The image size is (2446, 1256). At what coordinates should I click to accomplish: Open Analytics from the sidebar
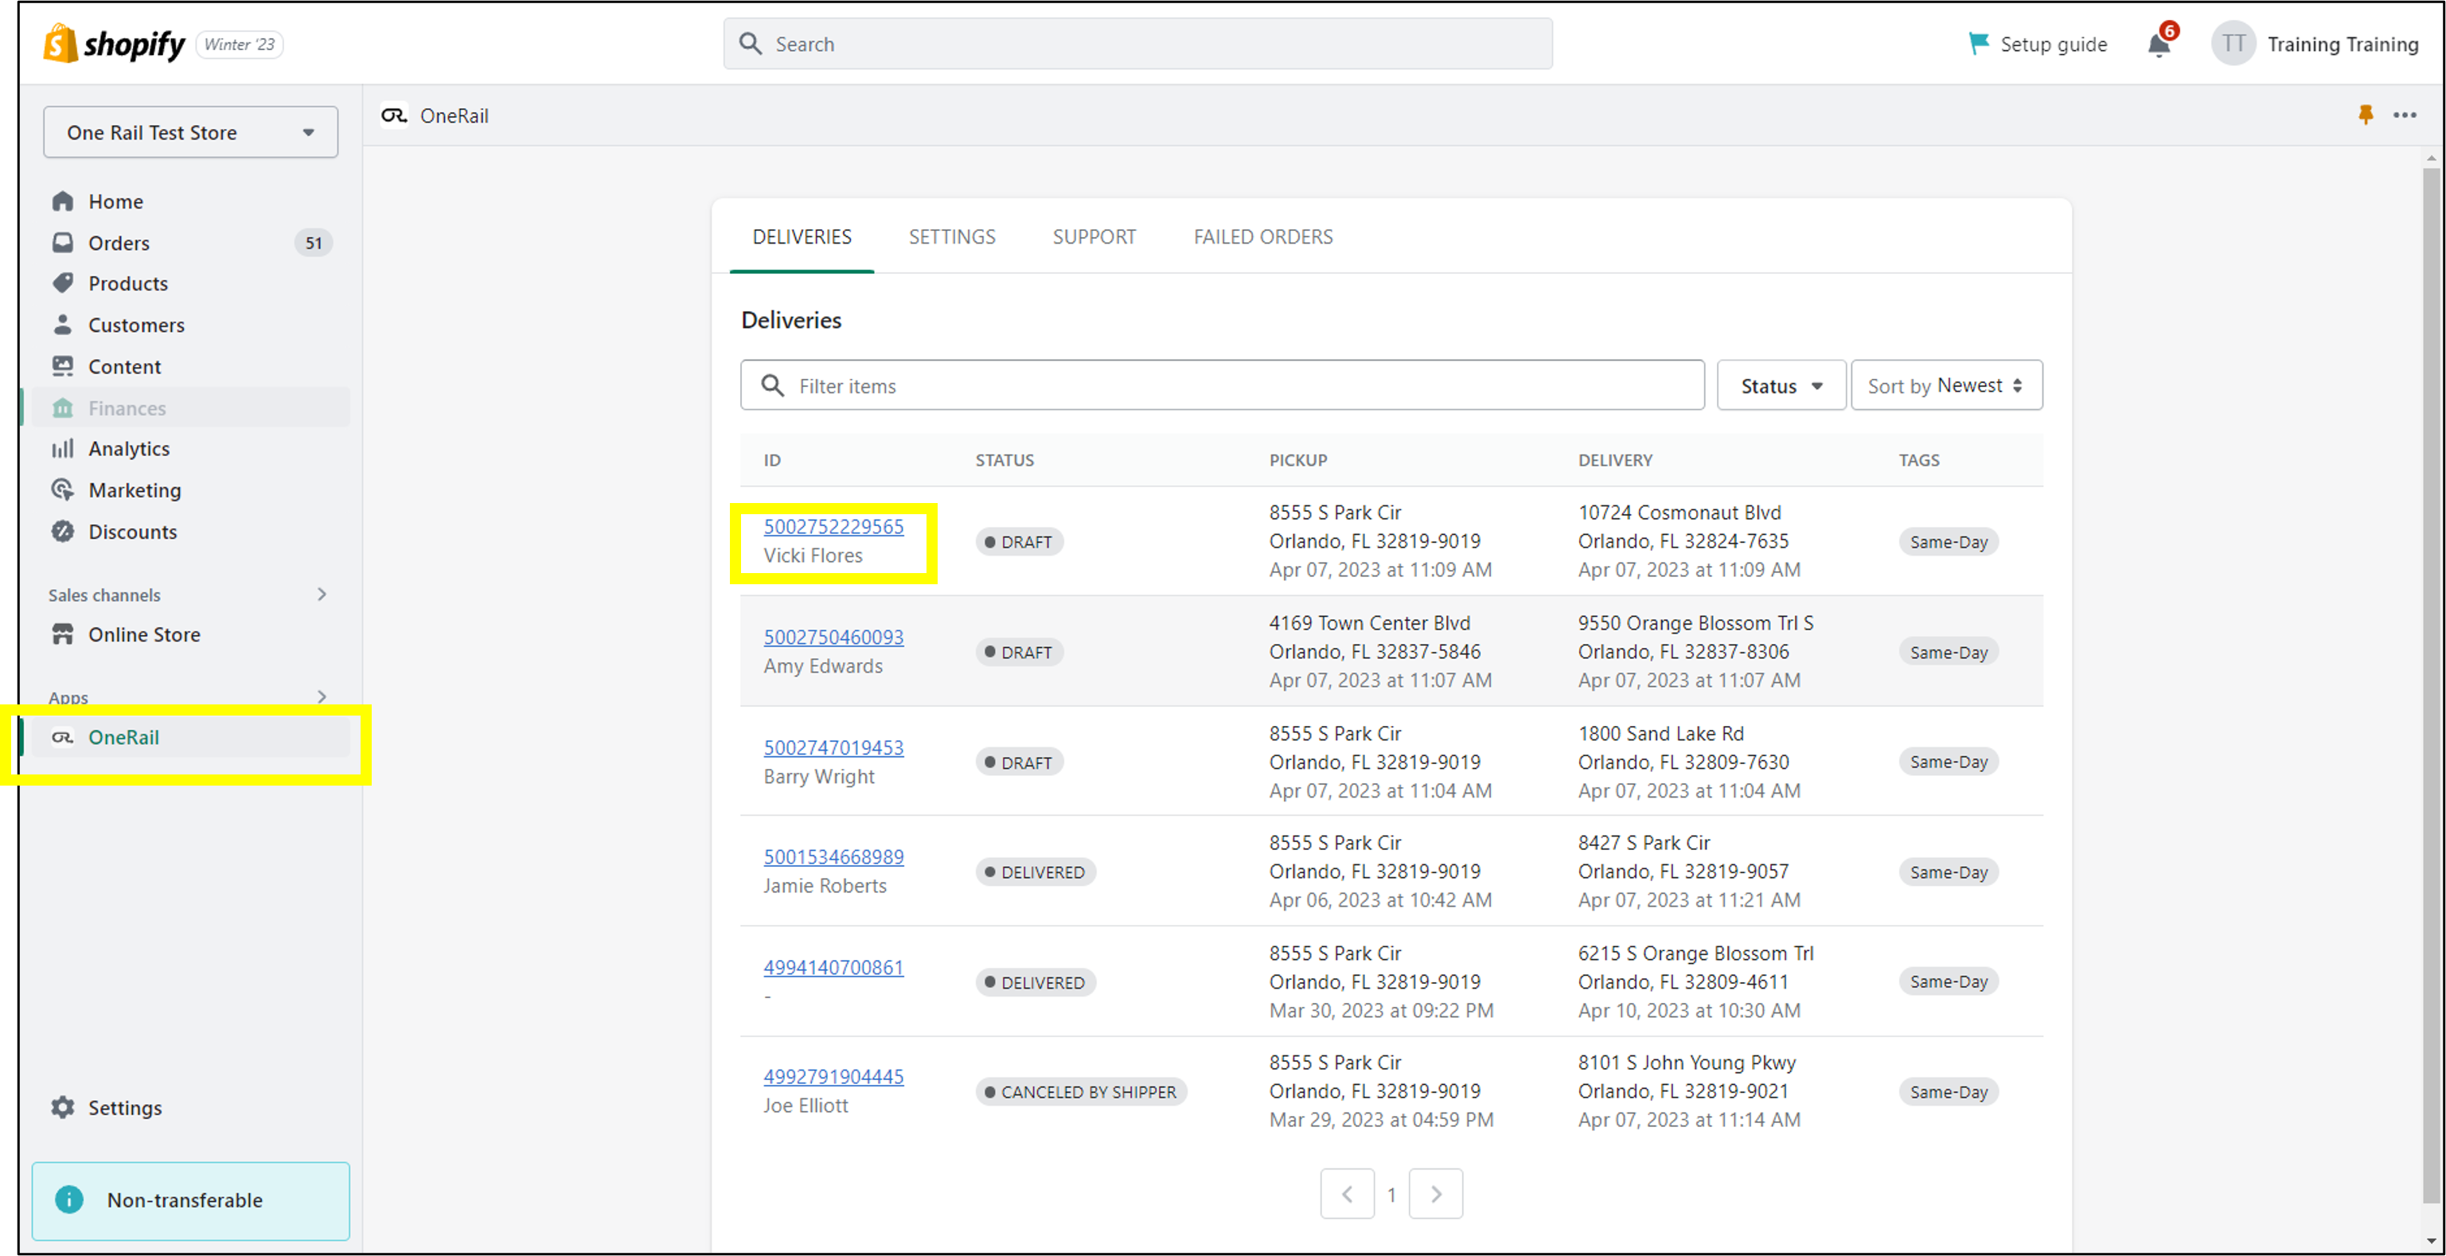click(128, 448)
